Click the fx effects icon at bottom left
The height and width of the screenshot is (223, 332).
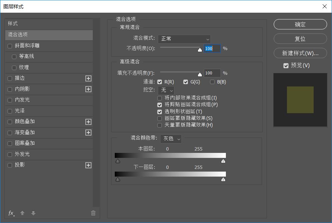(x=11, y=213)
